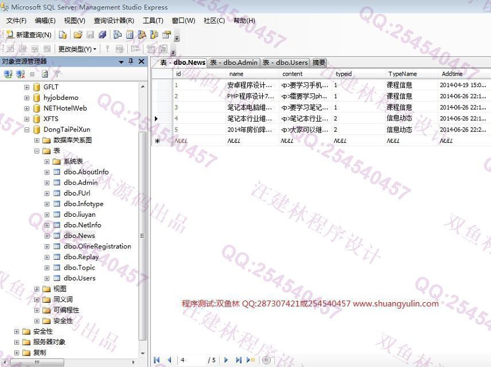The width and height of the screenshot is (491, 367).
Task: Switch to the dbo.Admin table tab
Action: click(x=233, y=63)
